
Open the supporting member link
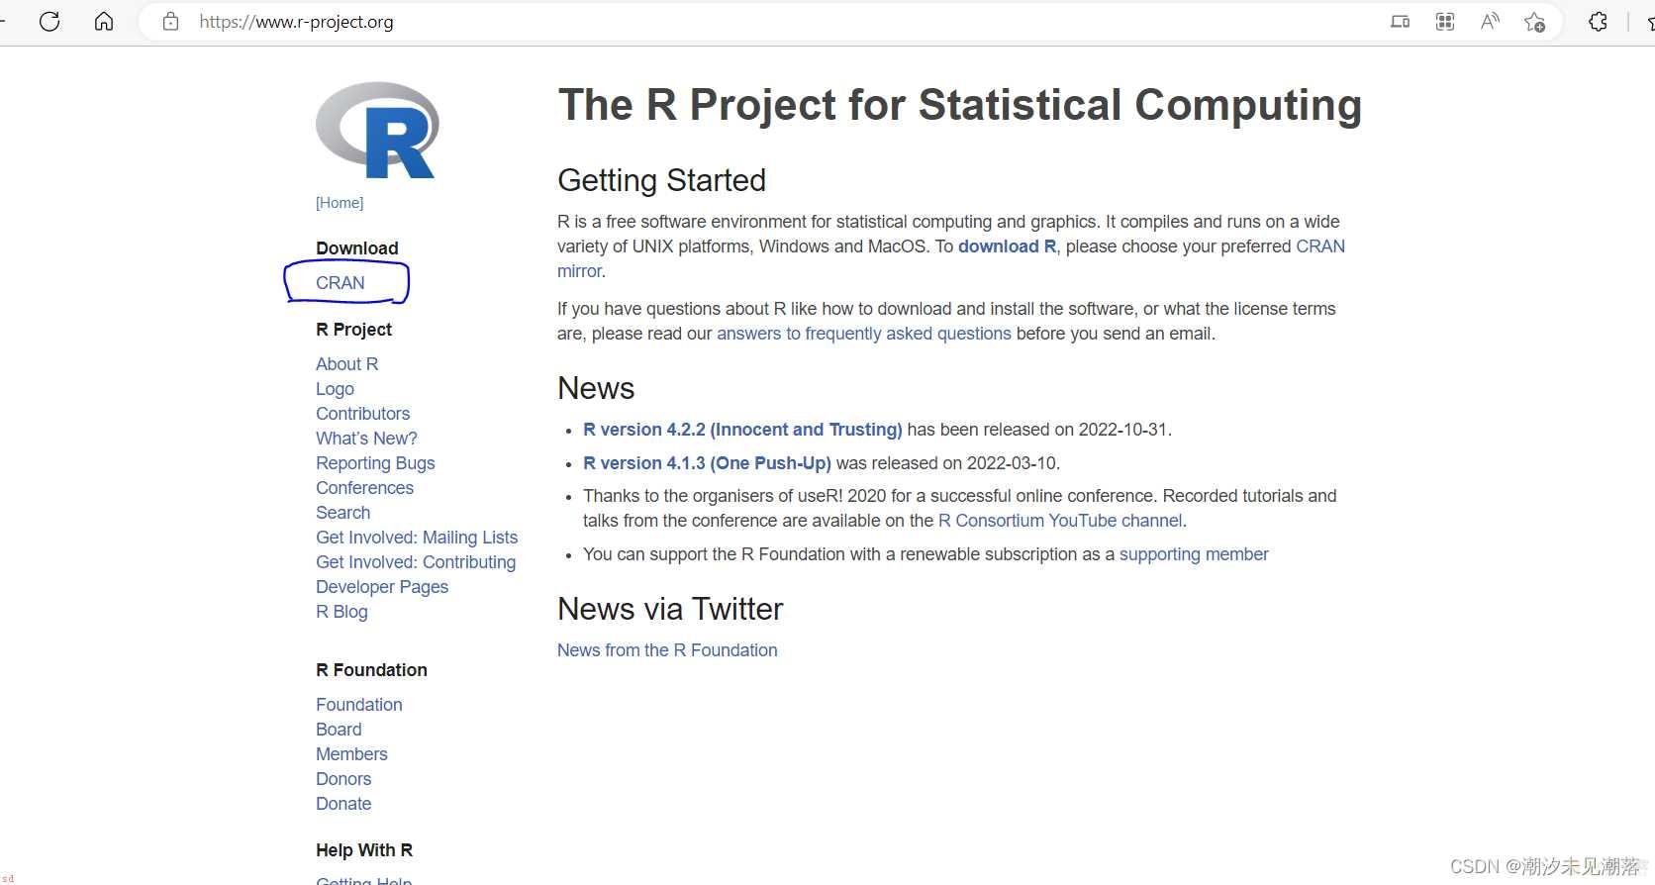(1194, 554)
